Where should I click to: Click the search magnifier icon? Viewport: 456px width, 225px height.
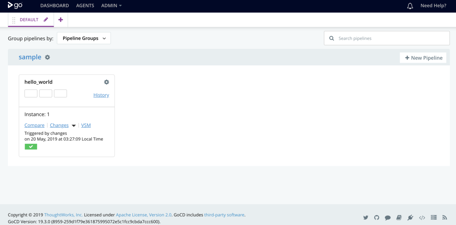click(x=332, y=38)
